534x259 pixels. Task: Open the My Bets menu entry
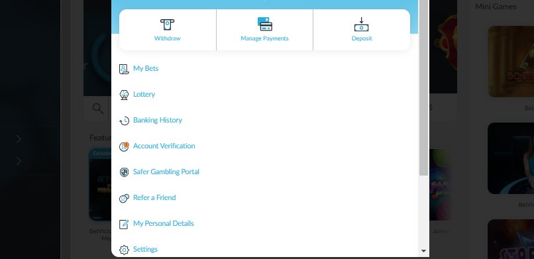146,68
